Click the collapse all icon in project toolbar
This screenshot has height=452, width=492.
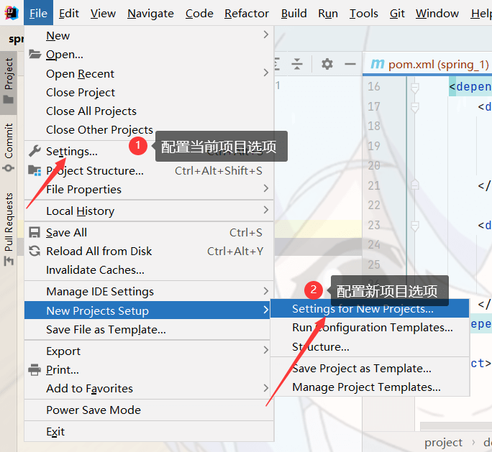pos(297,64)
